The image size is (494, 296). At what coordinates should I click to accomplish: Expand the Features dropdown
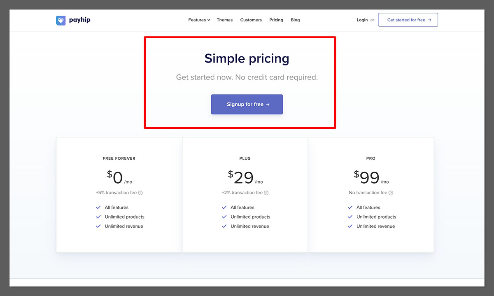coord(199,20)
